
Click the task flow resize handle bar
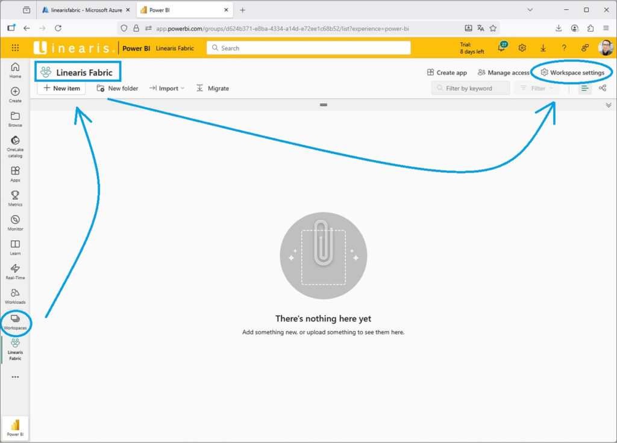(324, 105)
